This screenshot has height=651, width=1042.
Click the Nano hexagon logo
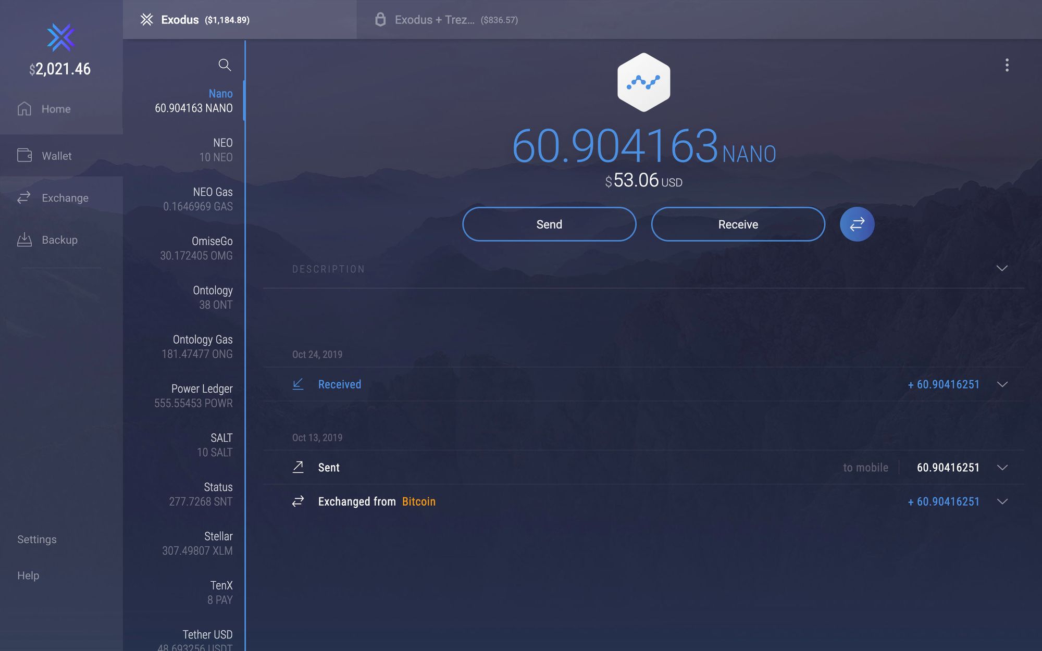[644, 82]
